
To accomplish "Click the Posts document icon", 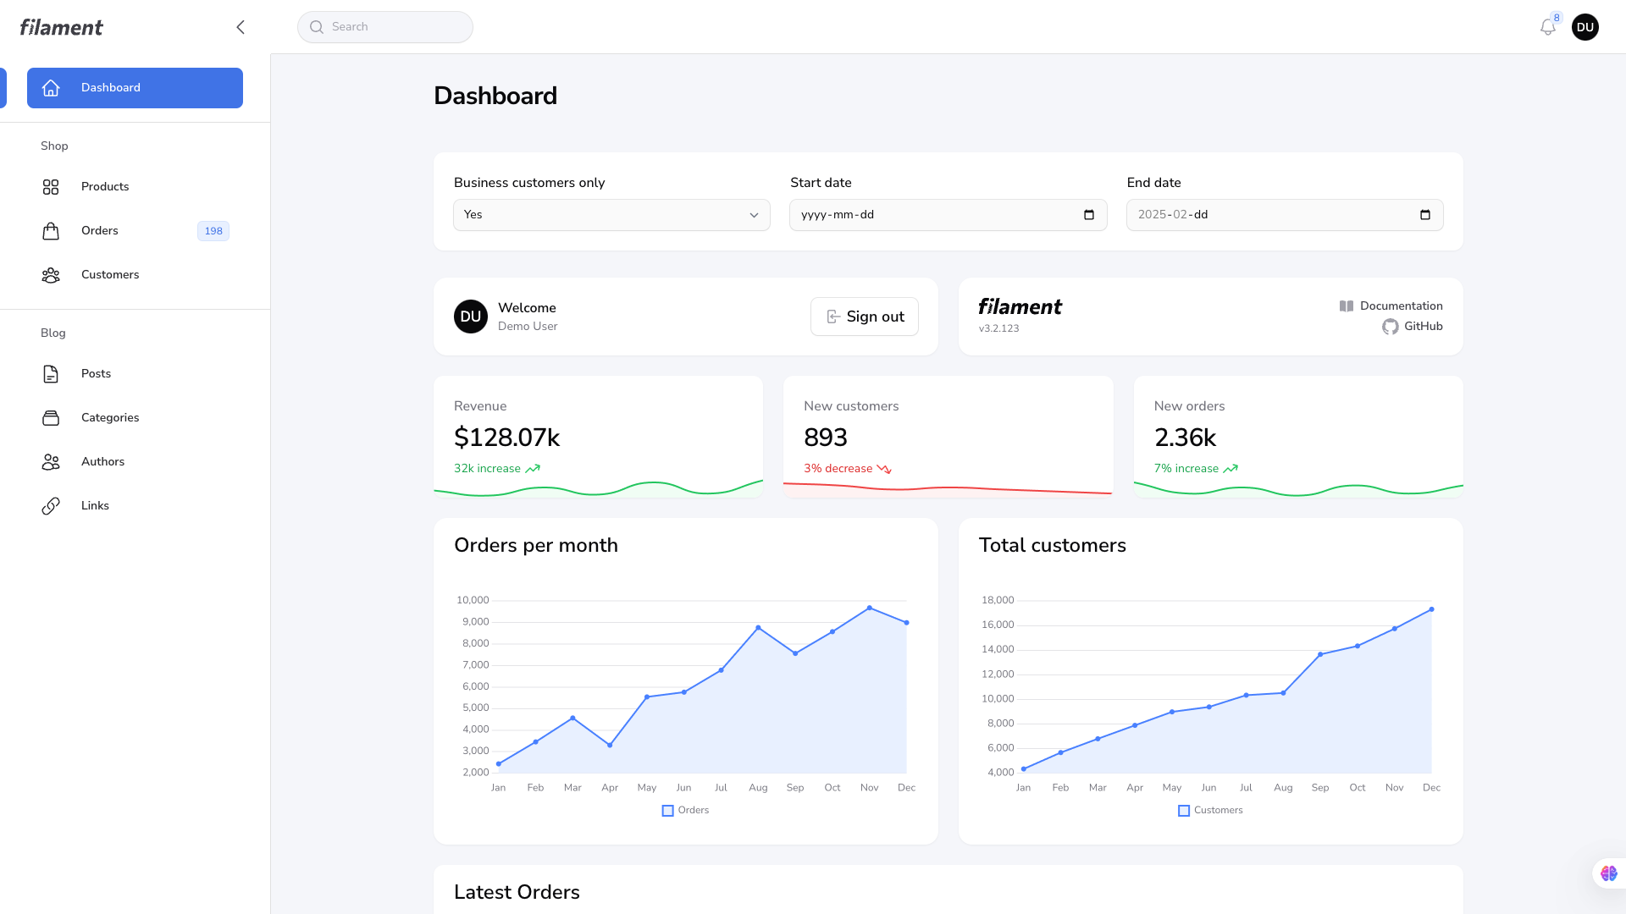I will click(x=51, y=374).
